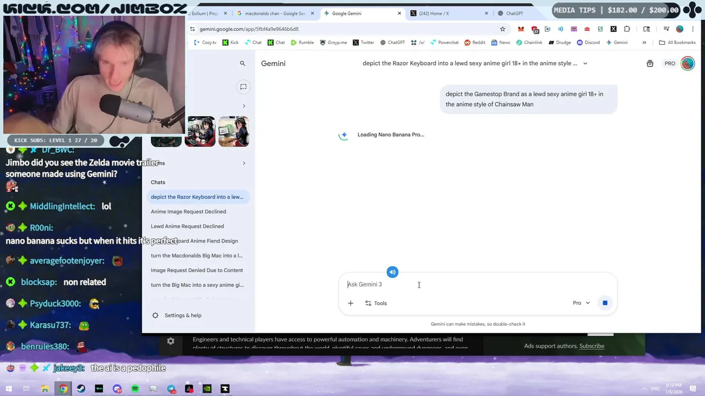Image resolution: width=705 pixels, height=396 pixels.
Task: Click the plus attach button in prompt box
Action: tap(350, 303)
